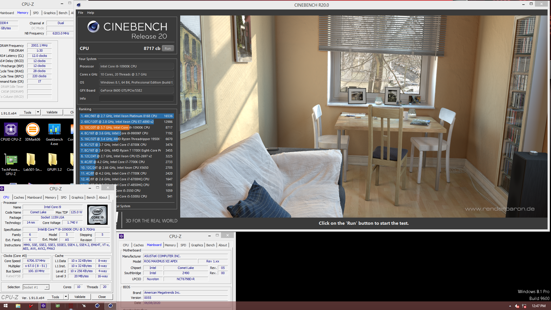The height and width of the screenshot is (310, 551).
Task: Open the Tools dropdown arrow in Memory CPU-Z window
Action: pyautogui.click(x=38, y=112)
